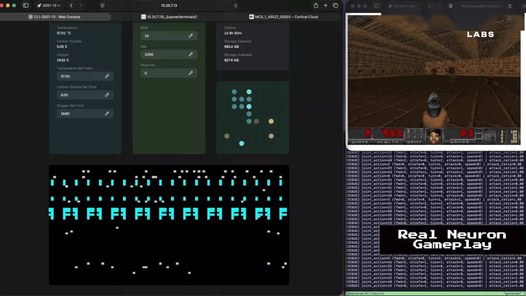This screenshot has width=526, height=296.
Task: Reload the 10.25.7.13 page
Action: pos(236,6)
